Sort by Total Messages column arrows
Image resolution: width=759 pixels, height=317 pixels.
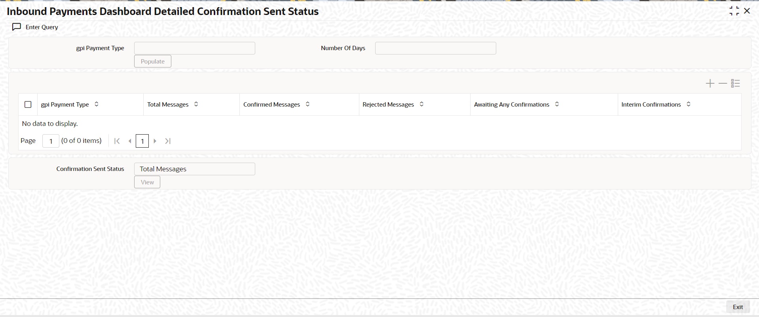coord(196,104)
